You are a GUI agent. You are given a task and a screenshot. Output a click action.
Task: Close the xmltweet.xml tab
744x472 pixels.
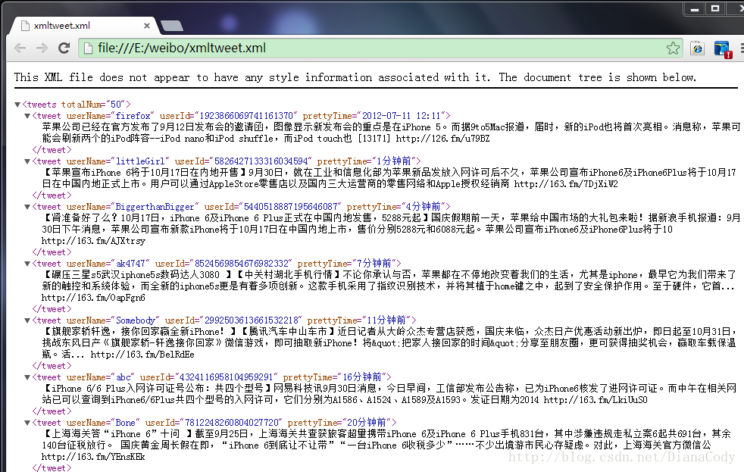(147, 26)
